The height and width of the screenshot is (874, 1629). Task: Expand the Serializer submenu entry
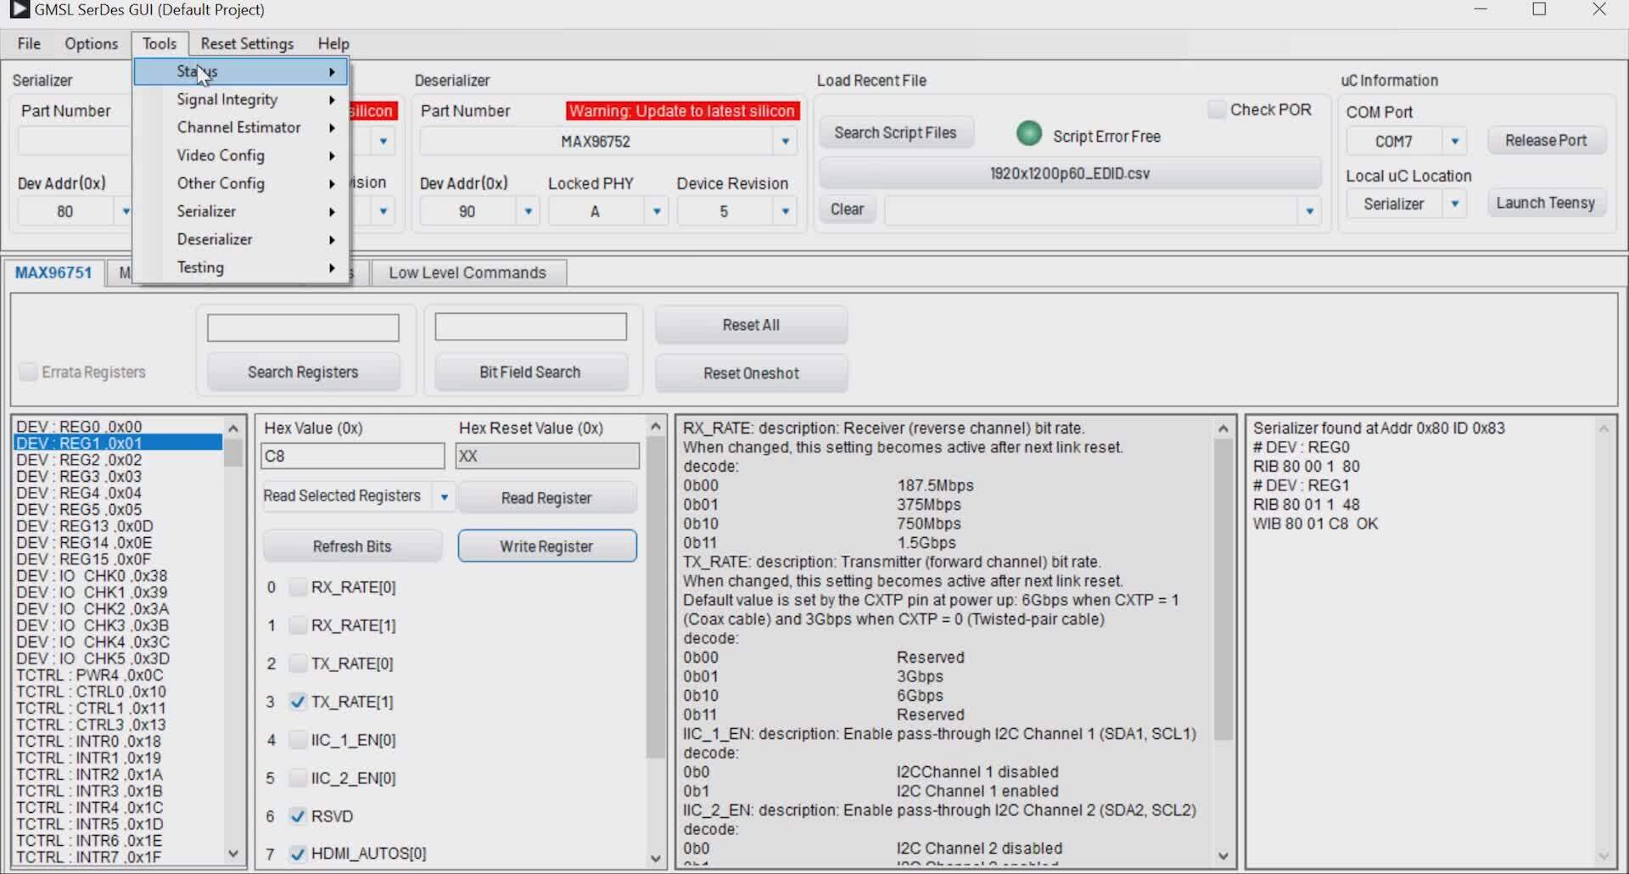pos(242,211)
